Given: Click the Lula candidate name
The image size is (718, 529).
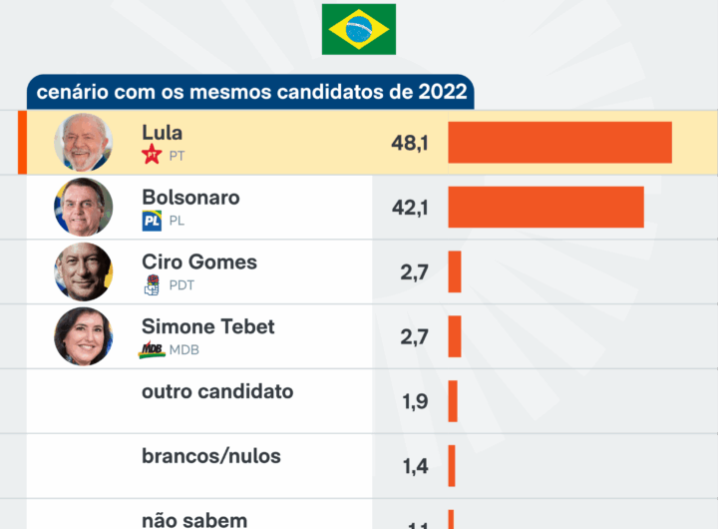Looking at the screenshot, I should point(163,133).
